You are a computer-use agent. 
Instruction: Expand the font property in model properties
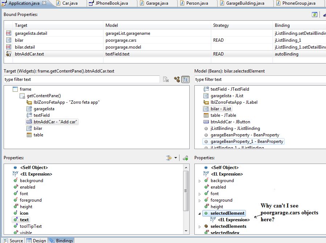(199, 194)
